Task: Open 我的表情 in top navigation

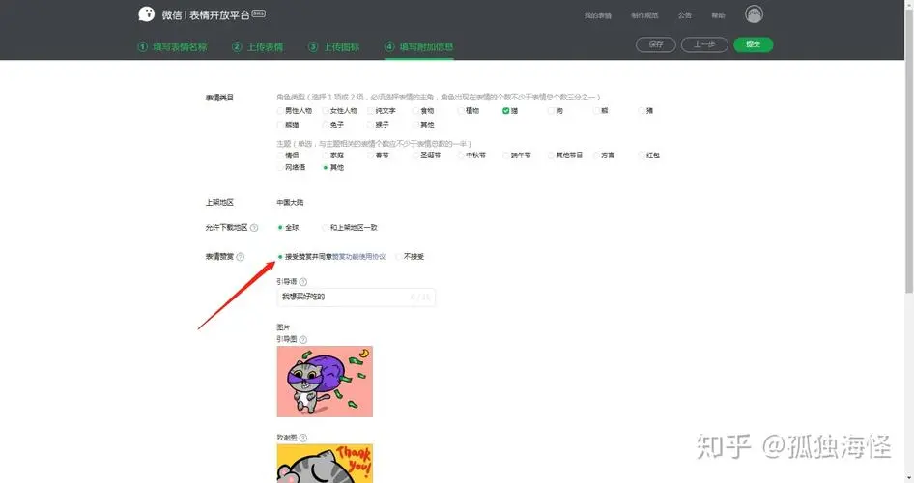Action: tap(598, 15)
